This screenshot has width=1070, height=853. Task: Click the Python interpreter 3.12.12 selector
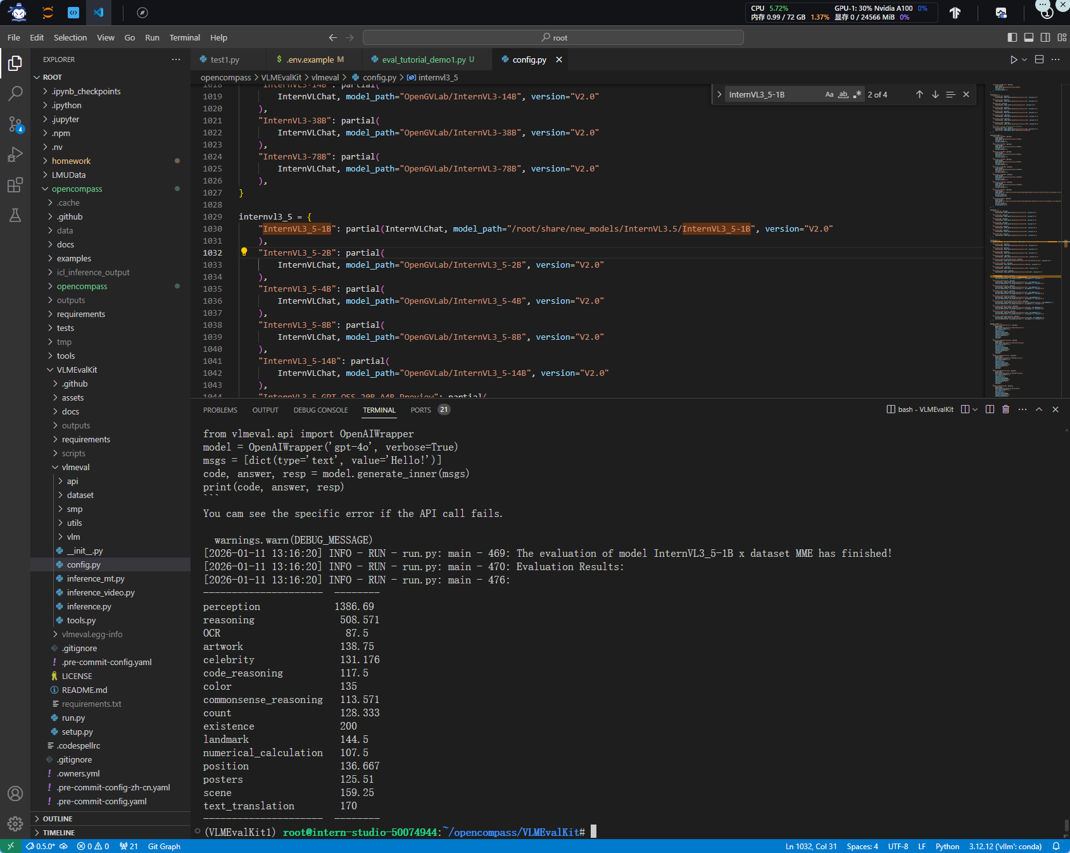1005,847
